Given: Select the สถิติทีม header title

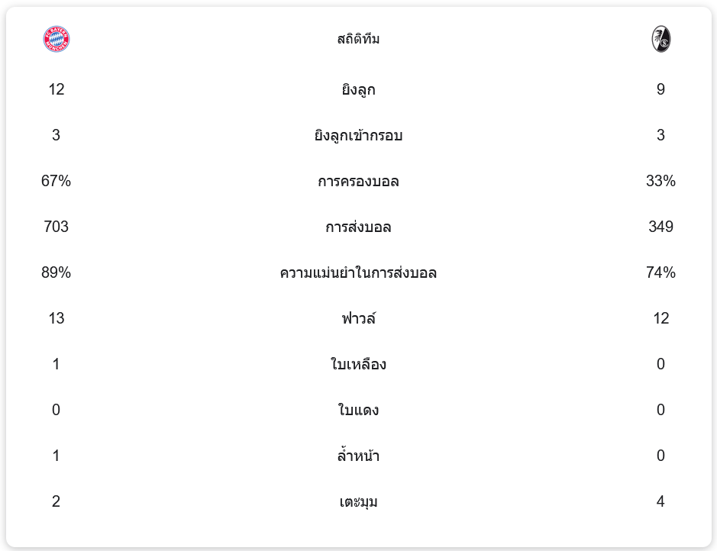Looking at the screenshot, I should 358,39.
